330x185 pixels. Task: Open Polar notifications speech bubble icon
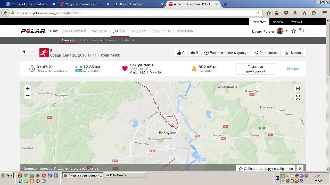(302, 31)
